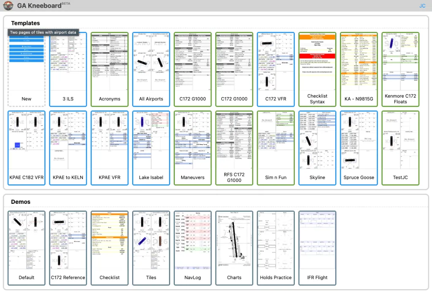Image resolution: width=432 pixels, height=296 pixels.
Task: Create a New blank template
Action: (26, 70)
